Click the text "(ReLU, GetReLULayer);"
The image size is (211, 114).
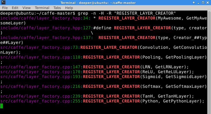tap(167, 72)
